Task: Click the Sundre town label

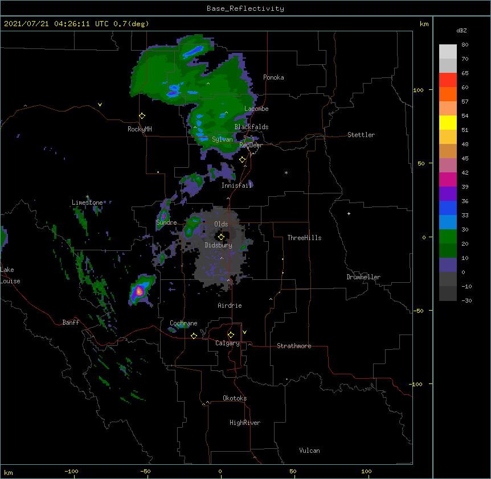Action: pyautogui.click(x=166, y=222)
